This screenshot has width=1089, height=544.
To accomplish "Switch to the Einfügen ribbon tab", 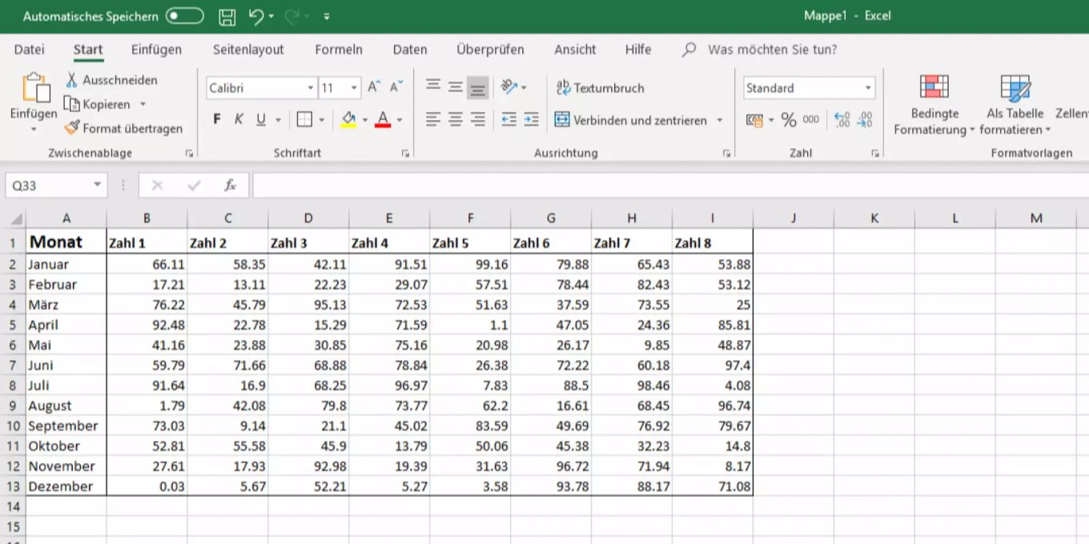I will 156,50.
